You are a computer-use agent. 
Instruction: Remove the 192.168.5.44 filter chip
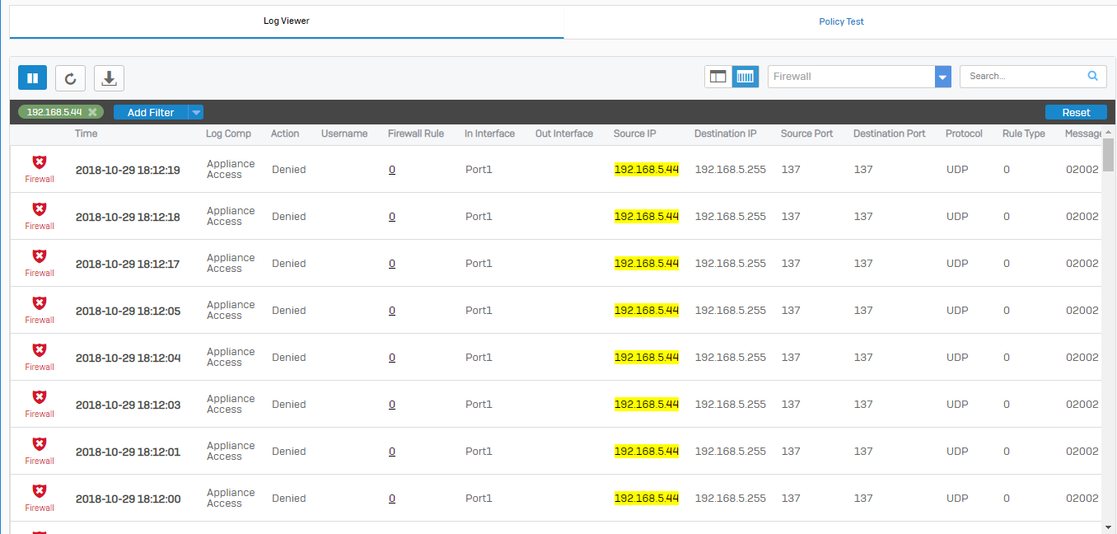click(x=93, y=112)
